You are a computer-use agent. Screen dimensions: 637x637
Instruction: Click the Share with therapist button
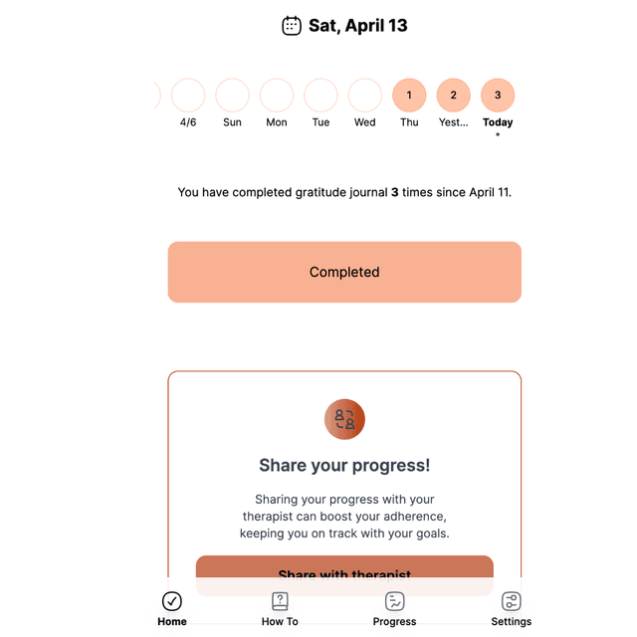(344, 571)
